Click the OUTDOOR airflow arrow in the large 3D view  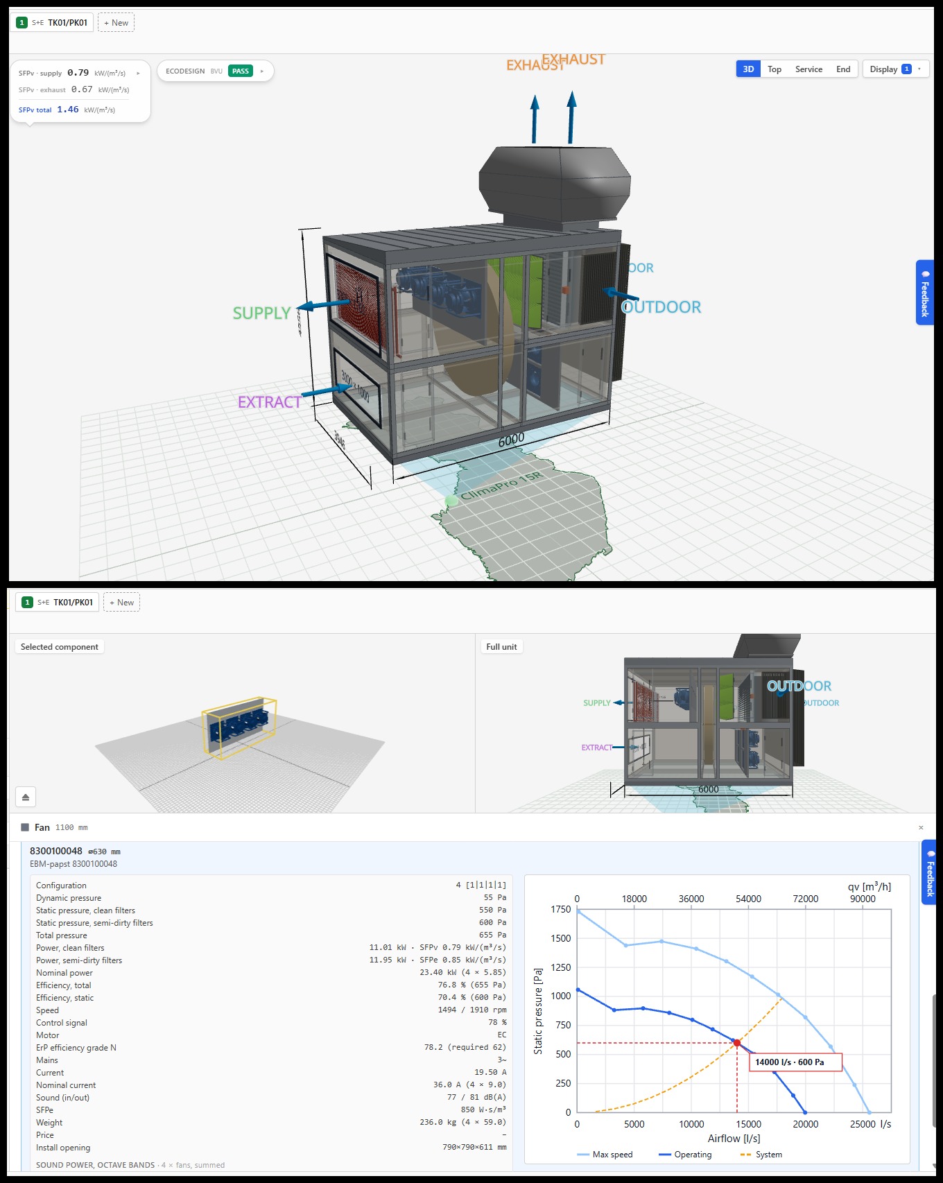[x=621, y=294]
